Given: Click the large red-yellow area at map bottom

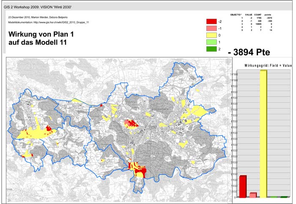Looking at the screenshot, I should coord(137,170).
